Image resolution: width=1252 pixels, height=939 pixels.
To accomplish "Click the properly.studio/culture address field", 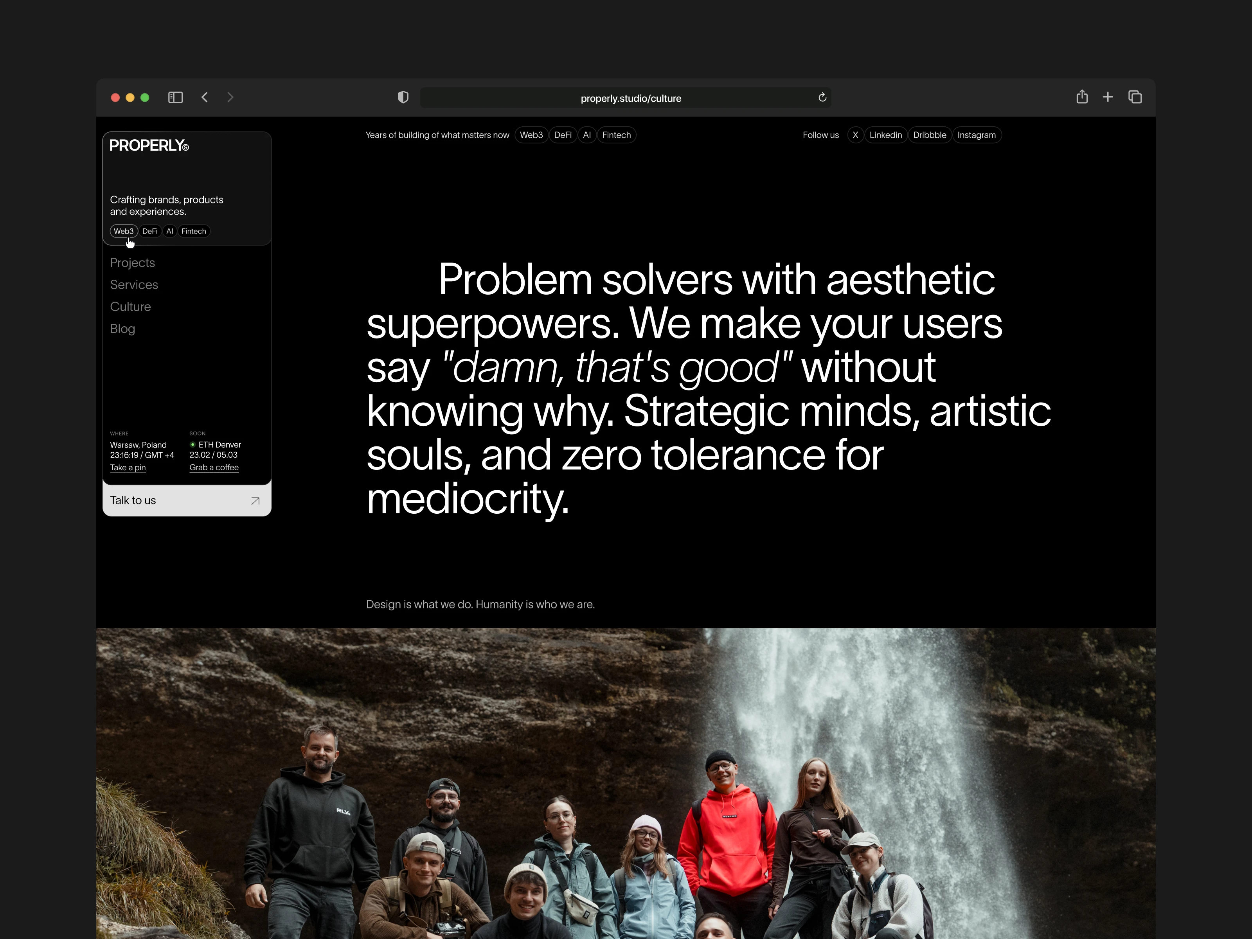I will [631, 99].
